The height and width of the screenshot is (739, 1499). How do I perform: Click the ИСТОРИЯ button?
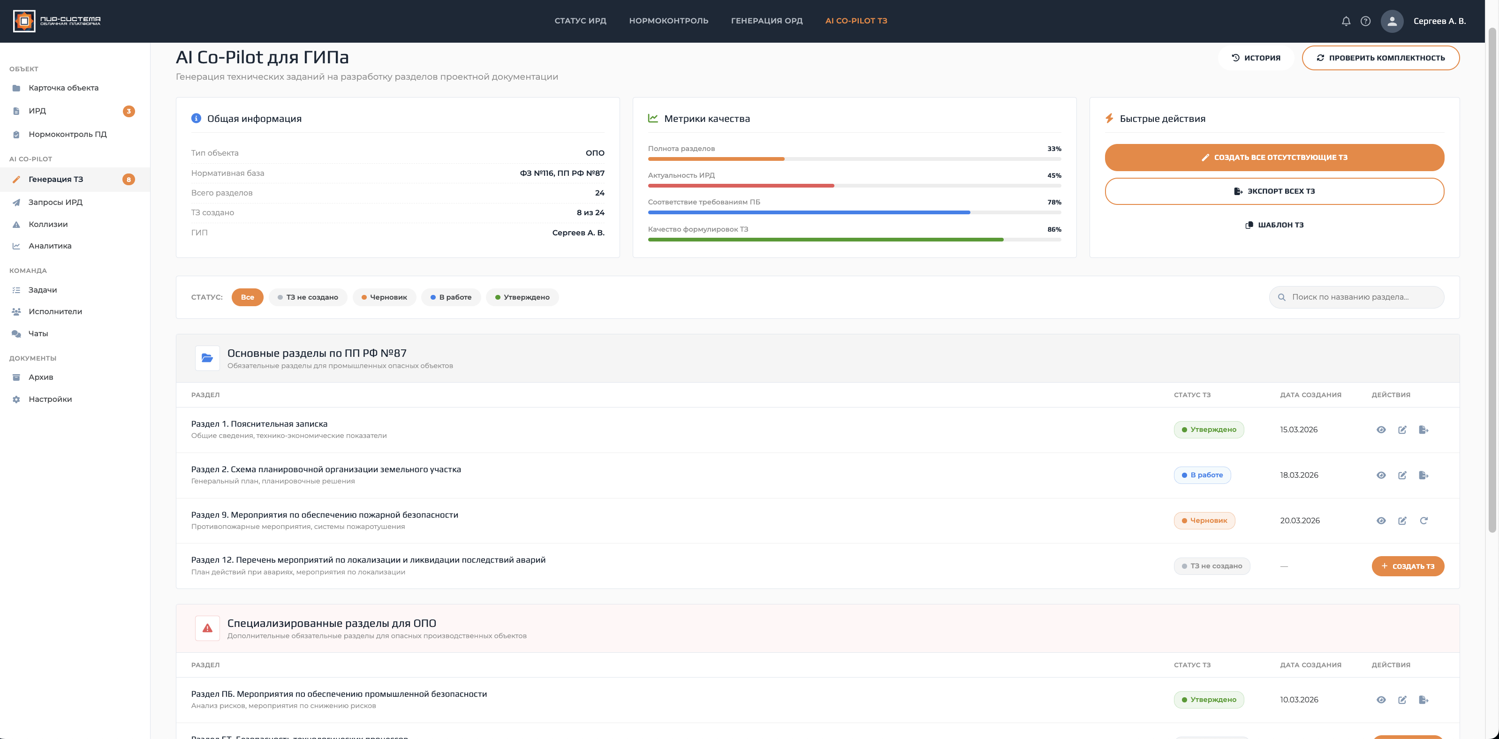point(1256,58)
